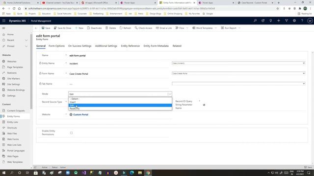Click the Name field value
This screenshot has width=314, height=176.
[x=78, y=56]
